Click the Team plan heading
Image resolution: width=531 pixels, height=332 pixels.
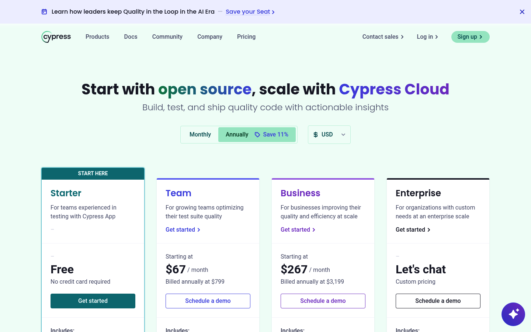point(178,193)
